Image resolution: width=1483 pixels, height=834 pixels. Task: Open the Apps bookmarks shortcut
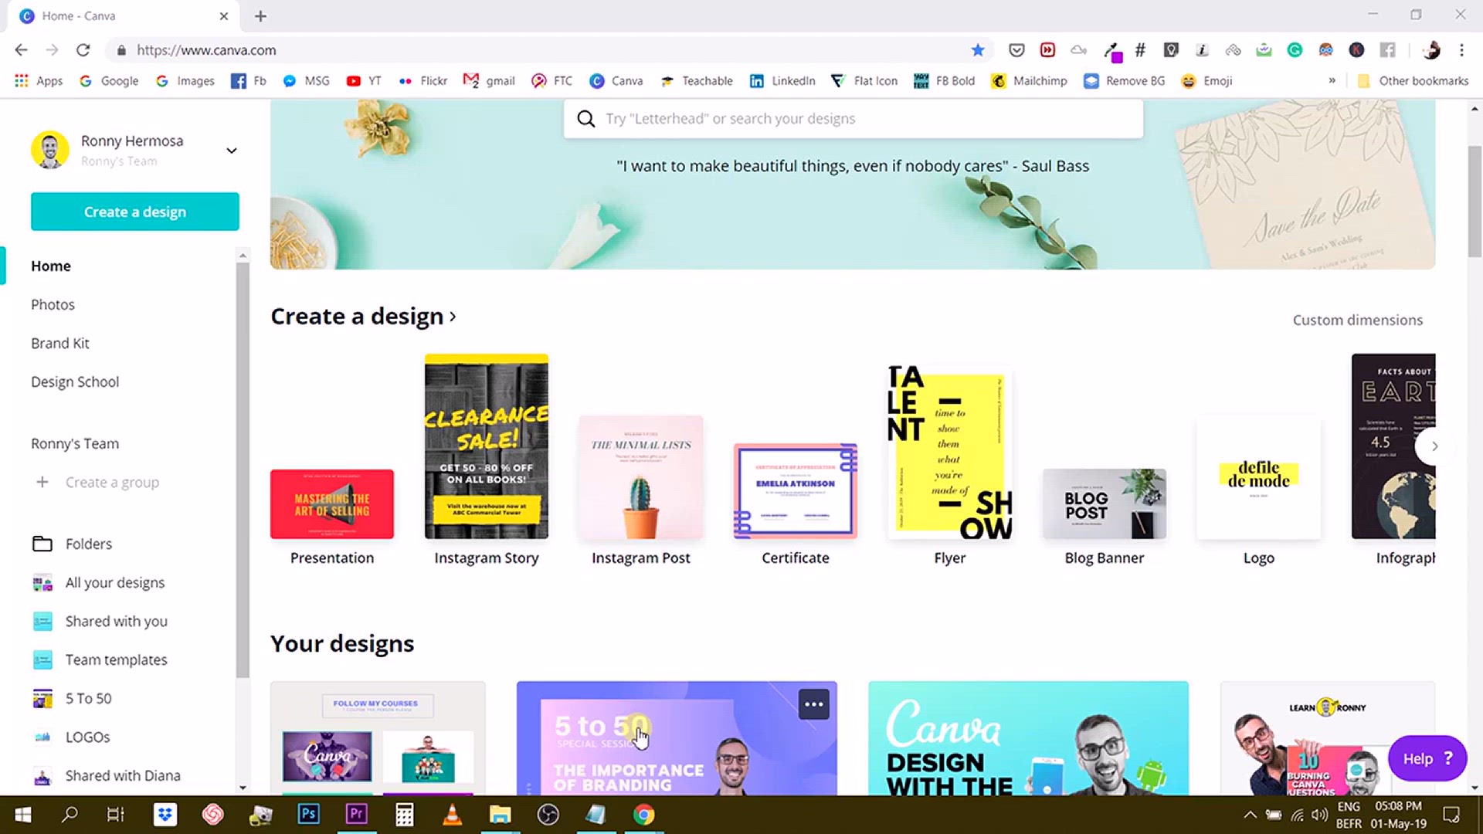point(39,81)
